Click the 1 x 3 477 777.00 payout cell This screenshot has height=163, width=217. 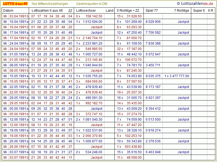coord(177,76)
